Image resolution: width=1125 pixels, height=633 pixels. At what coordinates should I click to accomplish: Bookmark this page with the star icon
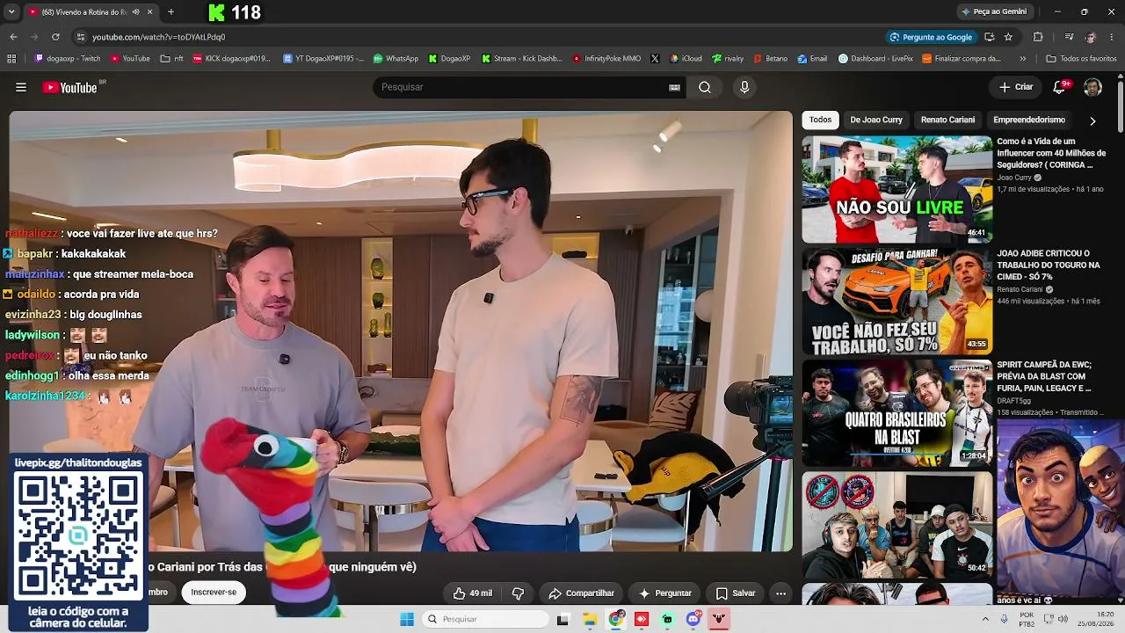pos(1008,37)
